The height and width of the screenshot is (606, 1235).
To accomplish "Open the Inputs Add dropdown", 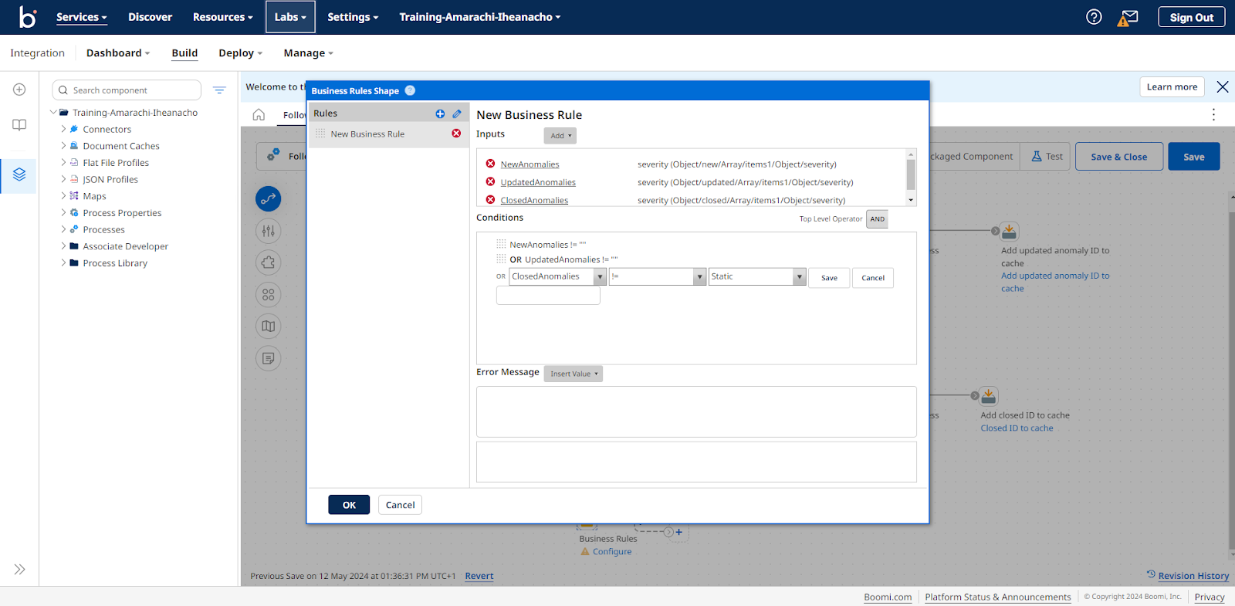I will point(560,136).
